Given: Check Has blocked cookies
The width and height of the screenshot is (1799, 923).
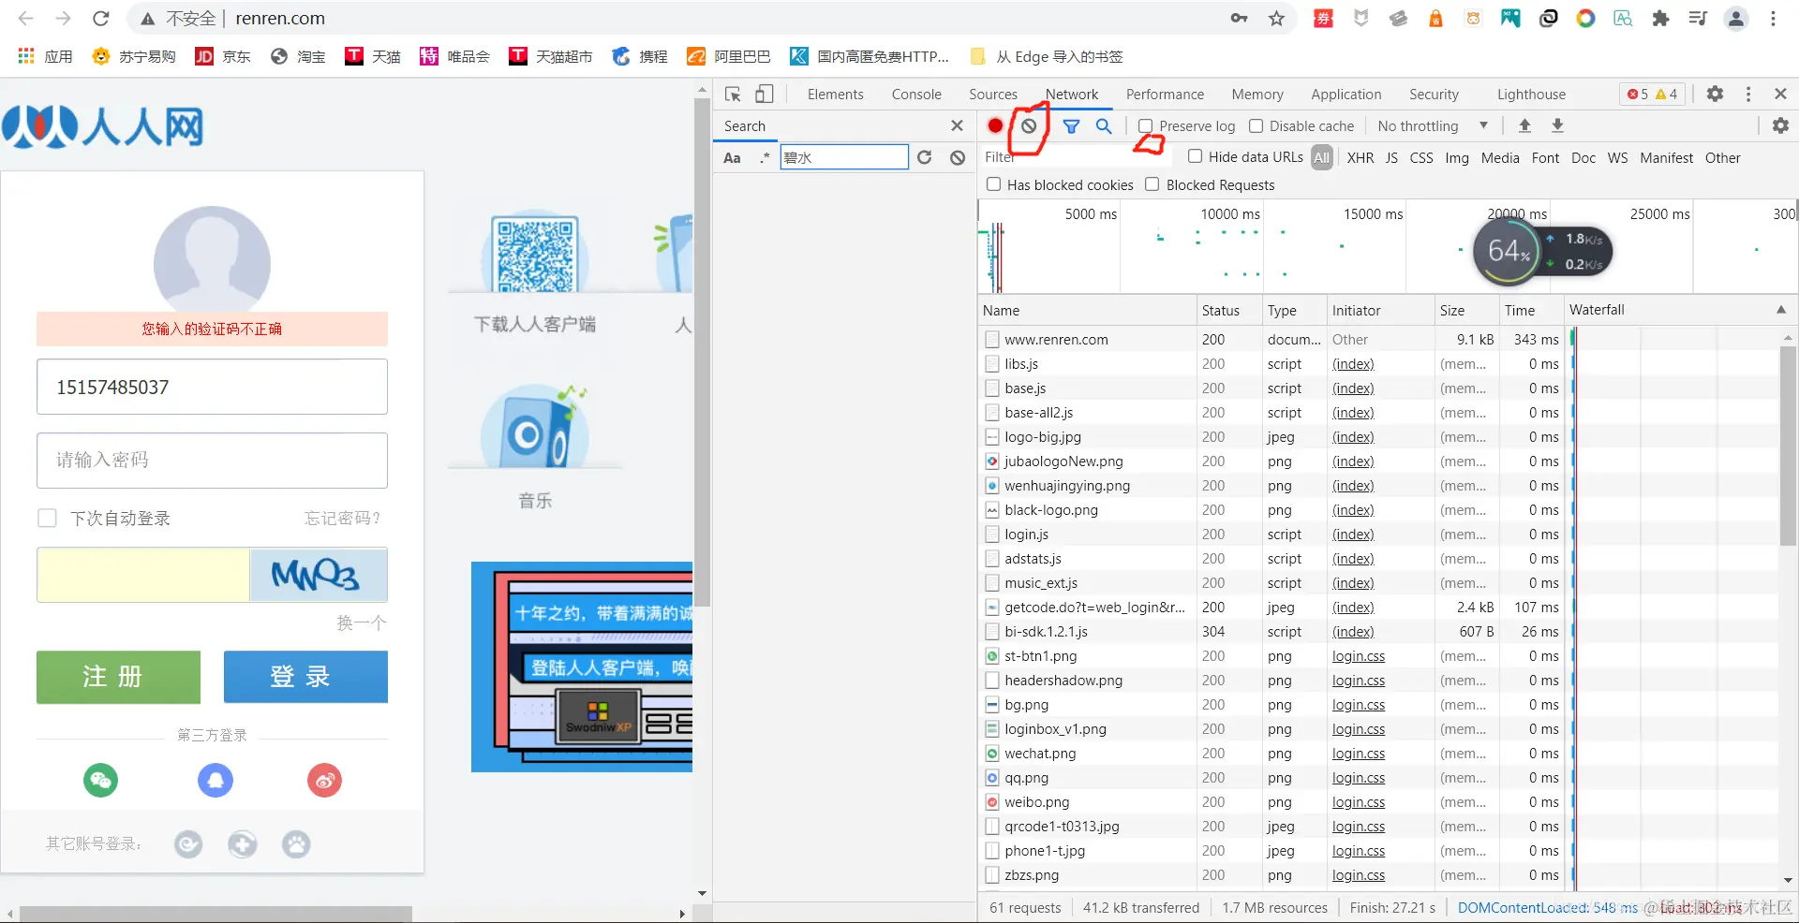Looking at the screenshot, I should pyautogui.click(x=993, y=184).
